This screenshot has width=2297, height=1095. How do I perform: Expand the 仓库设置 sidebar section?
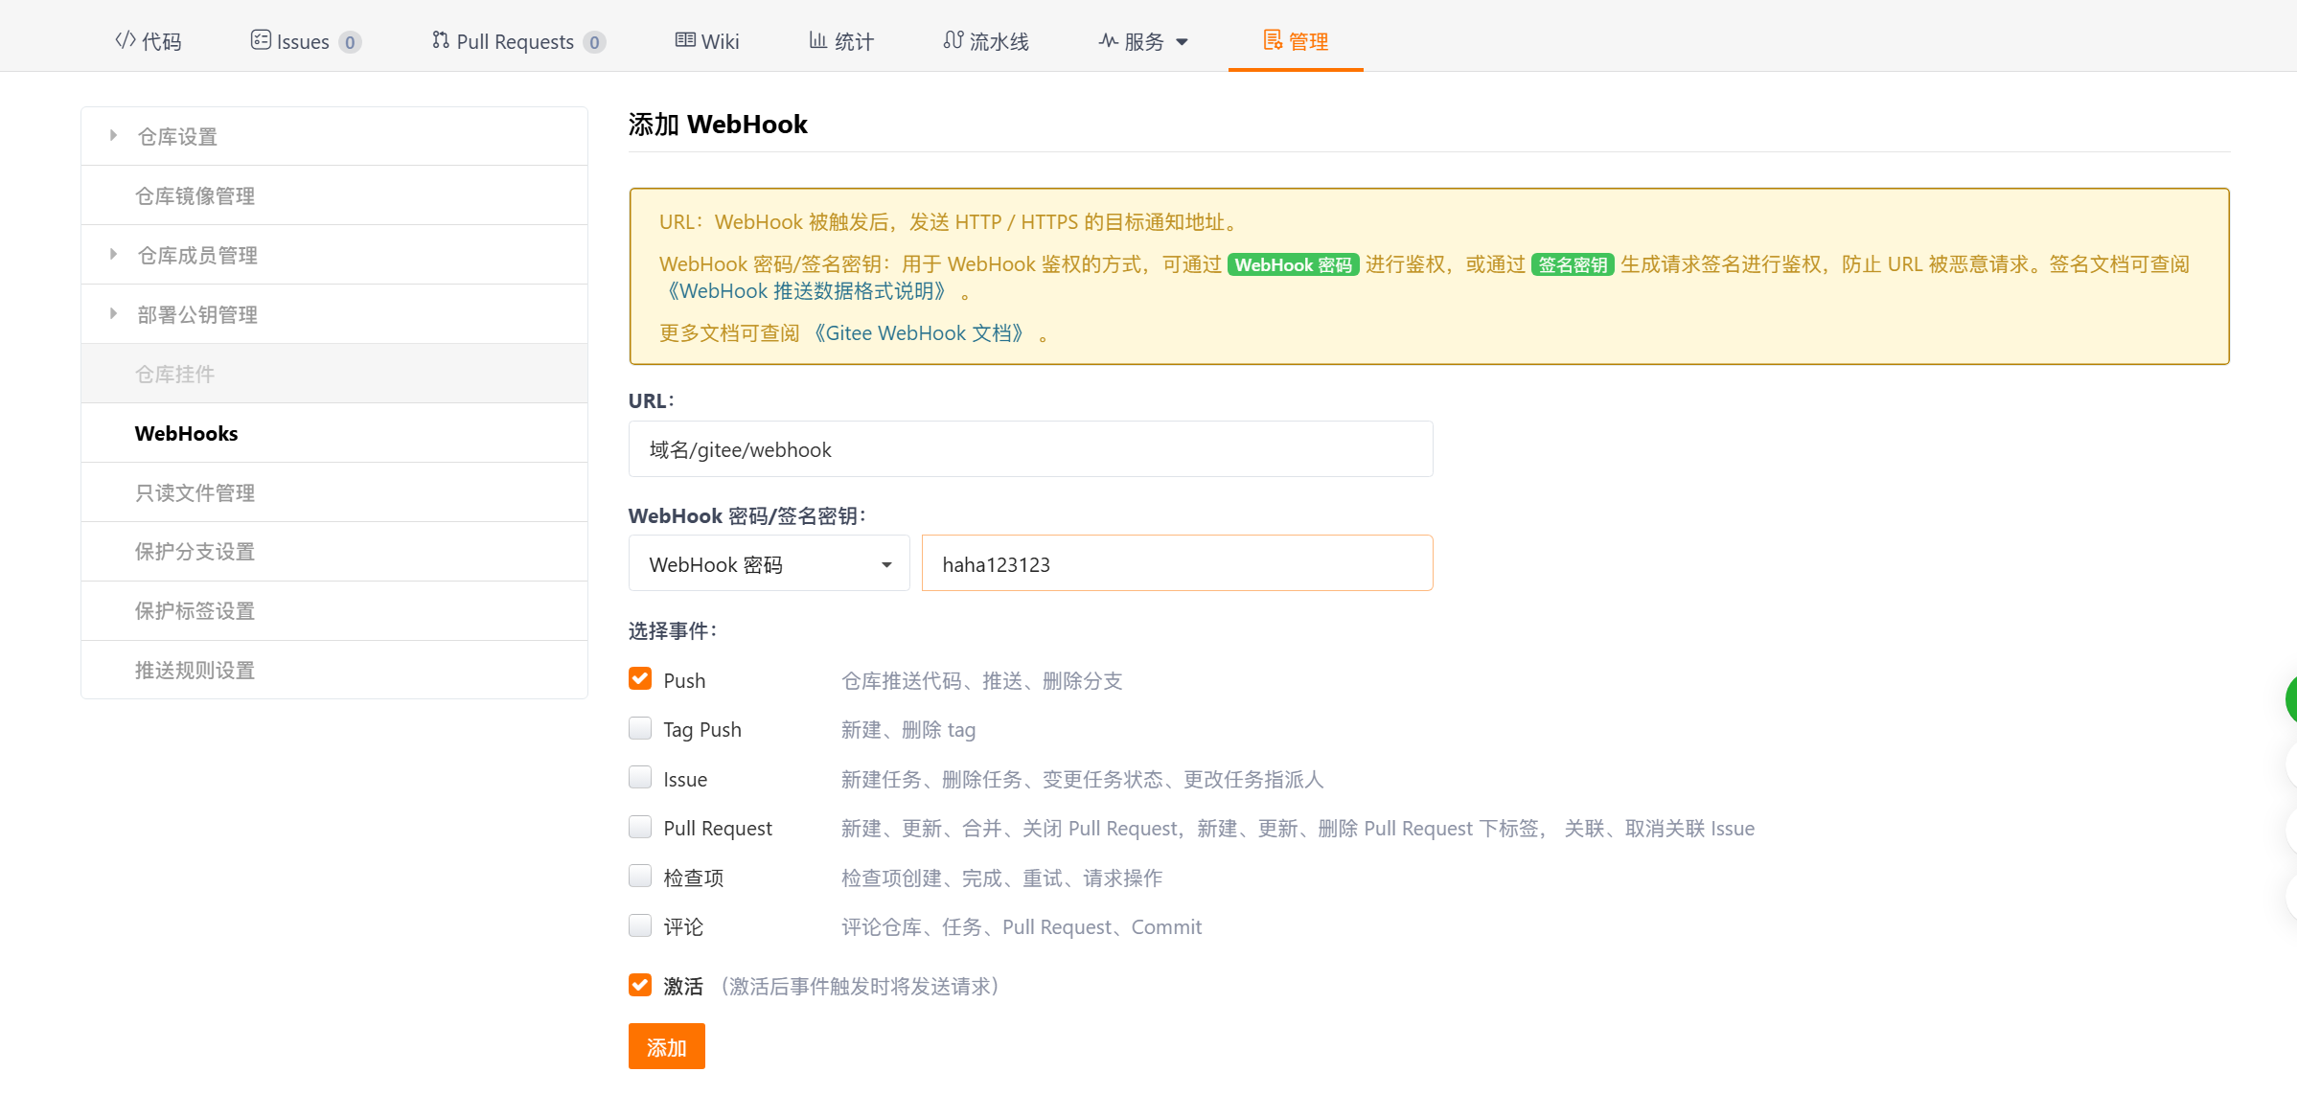pyautogui.click(x=178, y=135)
